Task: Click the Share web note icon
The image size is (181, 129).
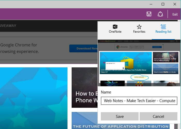Action: coord(160,14)
